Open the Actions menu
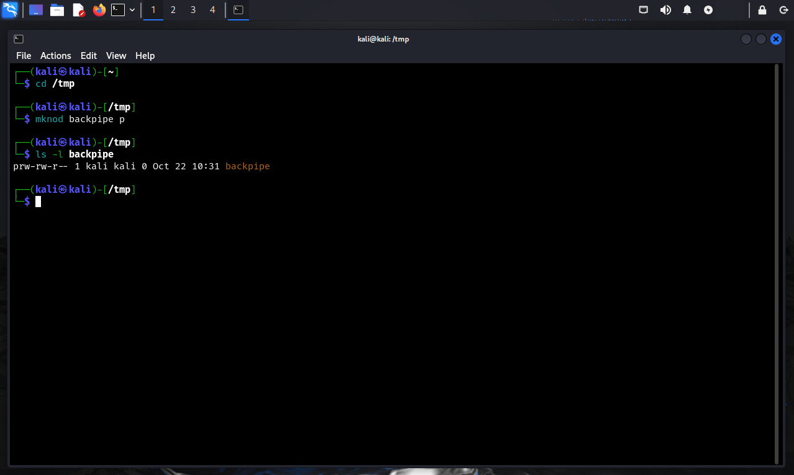The width and height of the screenshot is (794, 475). (56, 56)
